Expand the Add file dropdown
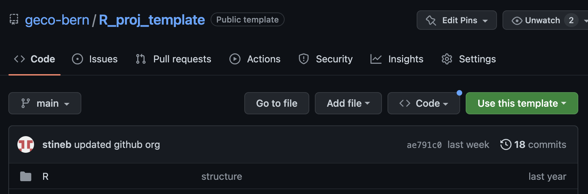The image size is (588, 194). coord(348,103)
